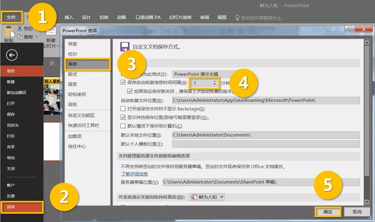Toggle 打开或保存文件时不显示 Backstage checkbox

point(123,109)
